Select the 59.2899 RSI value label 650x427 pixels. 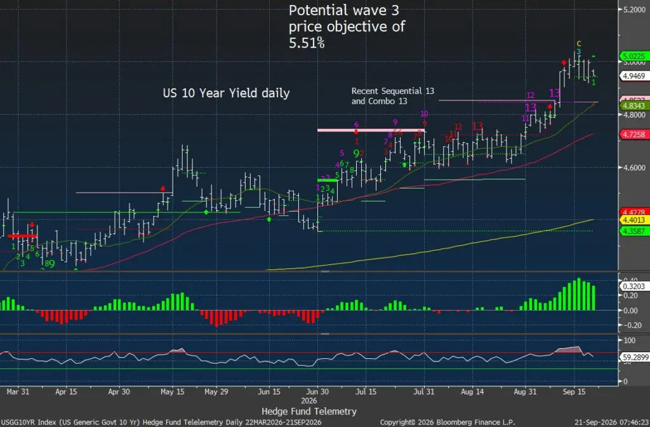(x=635, y=357)
